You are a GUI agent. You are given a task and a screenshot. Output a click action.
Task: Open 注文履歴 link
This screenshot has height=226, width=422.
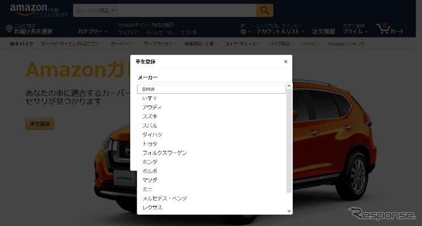tap(323, 32)
